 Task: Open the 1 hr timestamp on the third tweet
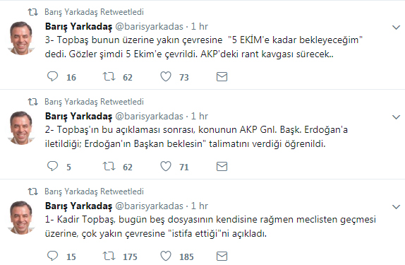[x=200, y=206]
